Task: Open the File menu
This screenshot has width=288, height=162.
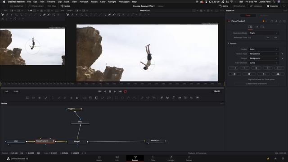Action: (x=29, y=2)
